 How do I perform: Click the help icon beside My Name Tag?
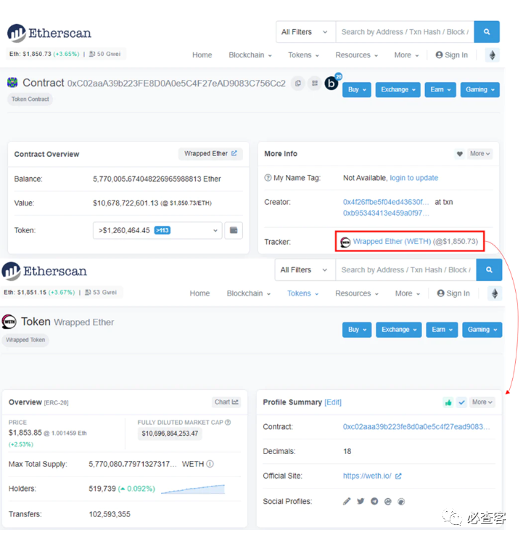(x=268, y=178)
